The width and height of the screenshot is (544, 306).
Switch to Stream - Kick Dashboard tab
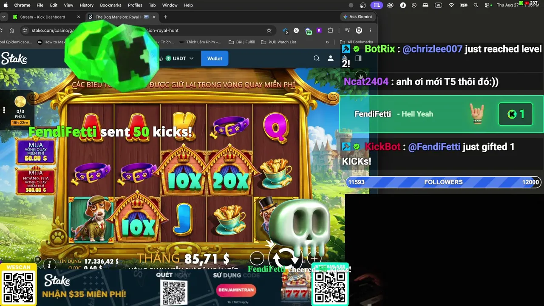[46, 17]
